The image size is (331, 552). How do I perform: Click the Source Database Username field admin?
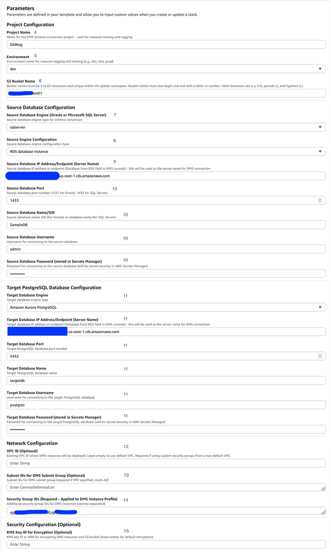tap(166, 249)
